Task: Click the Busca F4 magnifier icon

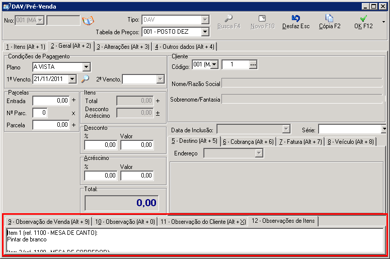Action: (x=228, y=18)
